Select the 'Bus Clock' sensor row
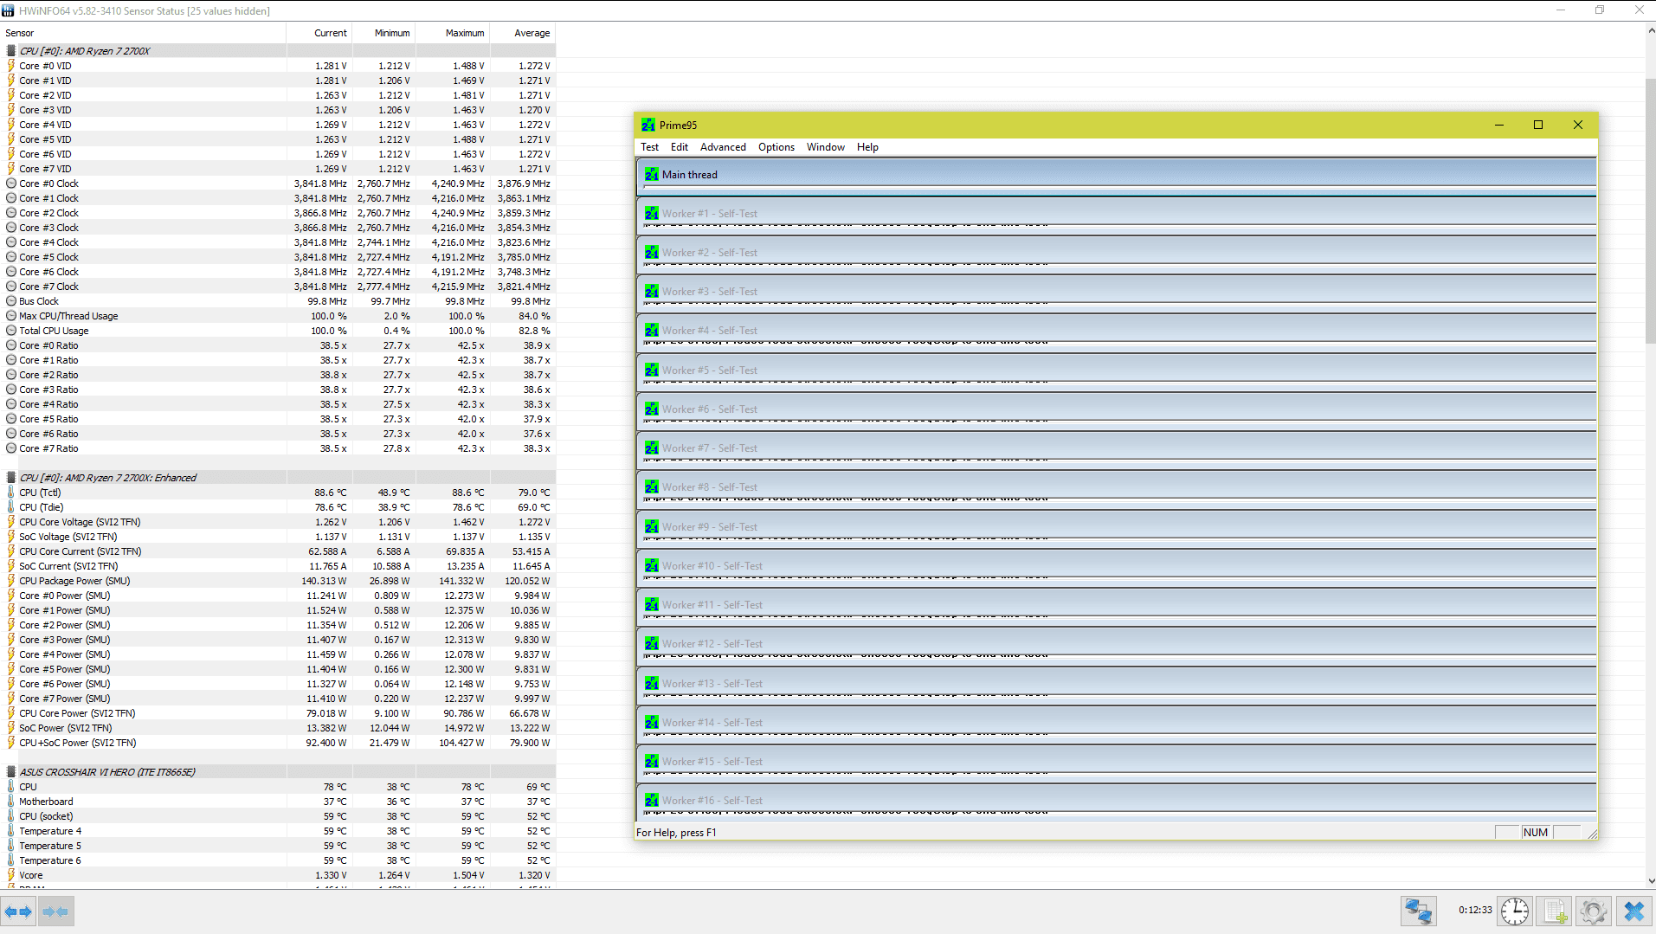 pyautogui.click(x=278, y=301)
